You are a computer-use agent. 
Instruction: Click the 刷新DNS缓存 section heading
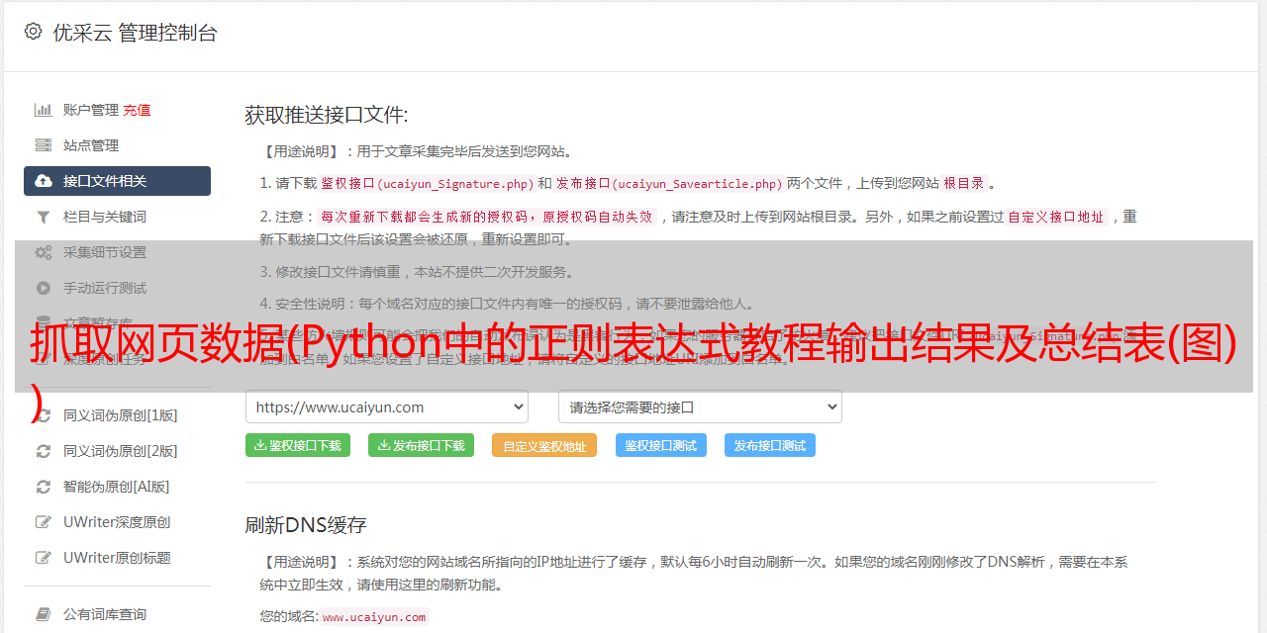(306, 524)
